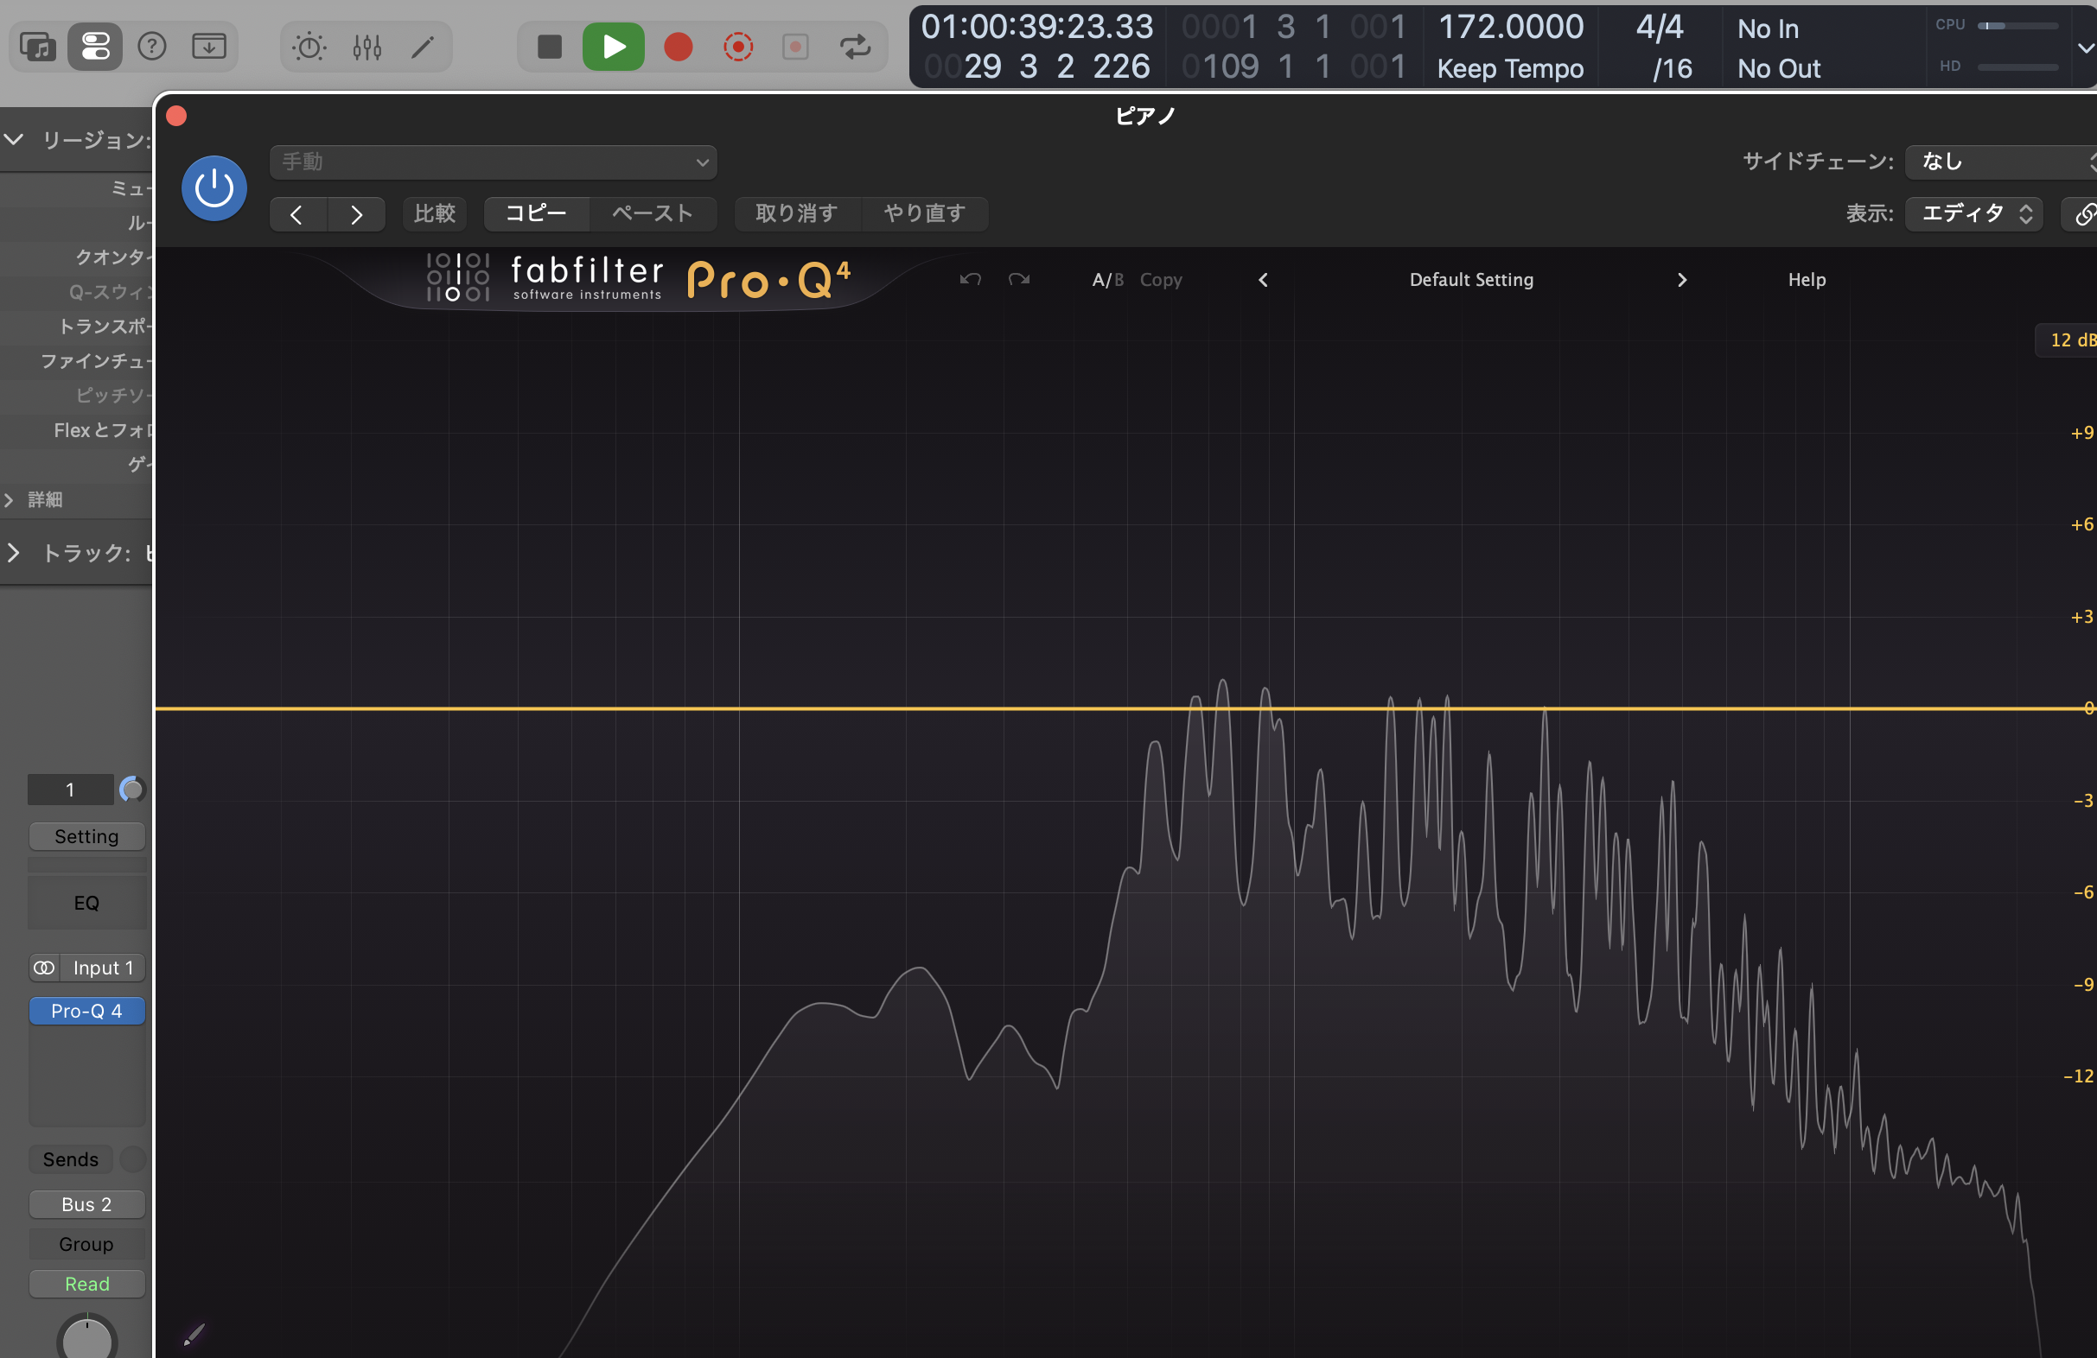Viewport: 2097px width, 1358px height.
Task: Toggle the Inspector panel button
Action: [x=95, y=46]
